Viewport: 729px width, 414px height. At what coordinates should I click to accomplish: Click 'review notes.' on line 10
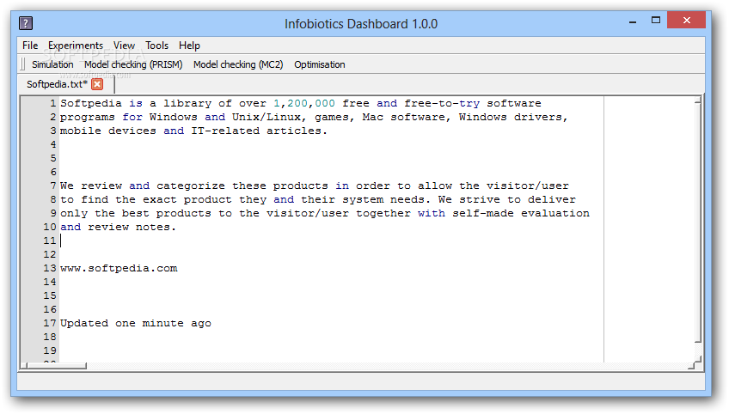pyautogui.click(x=132, y=228)
